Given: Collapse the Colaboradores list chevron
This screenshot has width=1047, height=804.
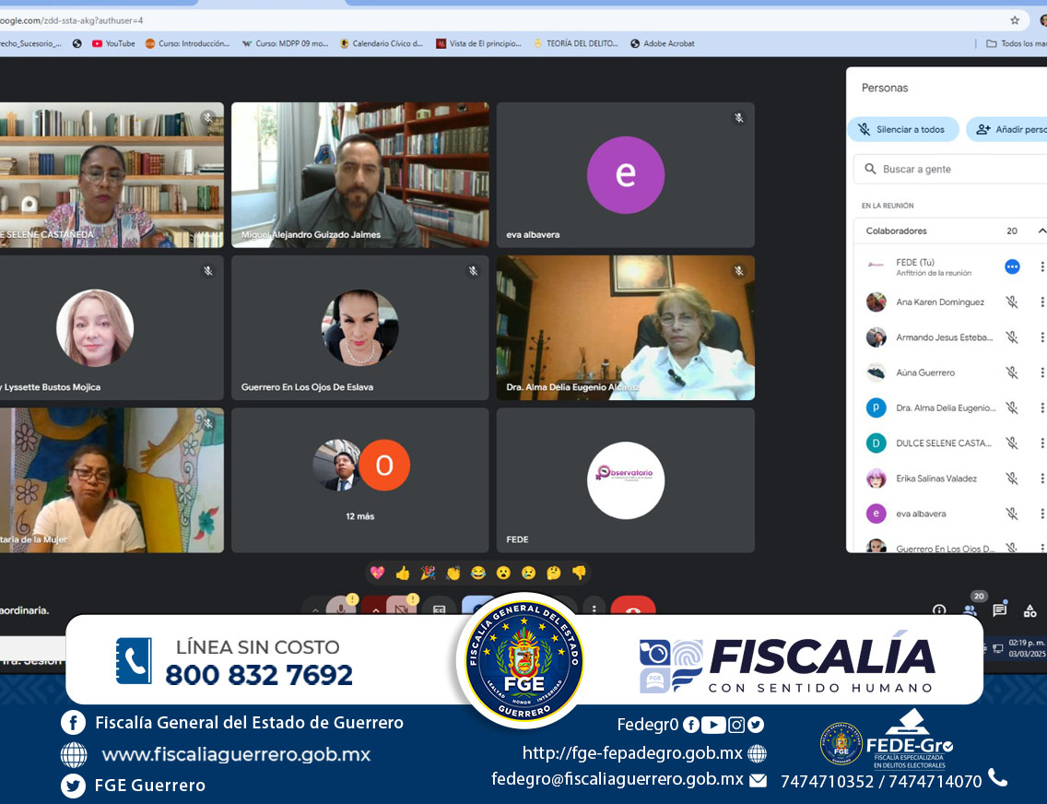Looking at the screenshot, I should (1041, 231).
